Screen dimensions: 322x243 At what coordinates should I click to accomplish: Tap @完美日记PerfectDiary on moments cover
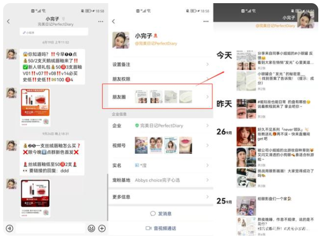coord(275,26)
